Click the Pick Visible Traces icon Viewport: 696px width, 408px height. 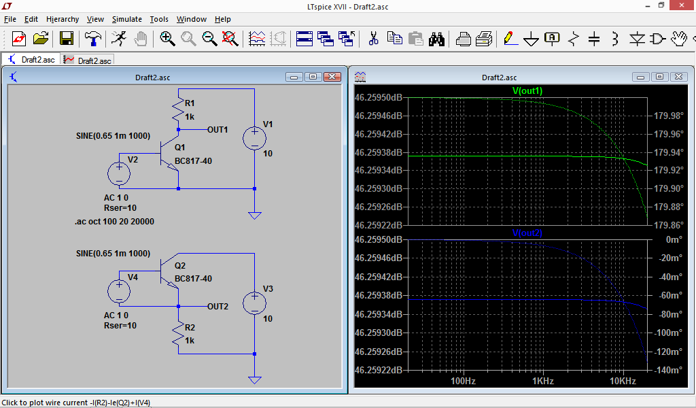coord(258,39)
